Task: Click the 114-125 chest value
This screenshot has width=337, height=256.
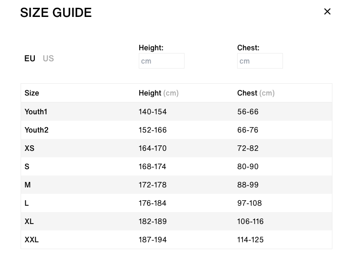Action: point(250,240)
